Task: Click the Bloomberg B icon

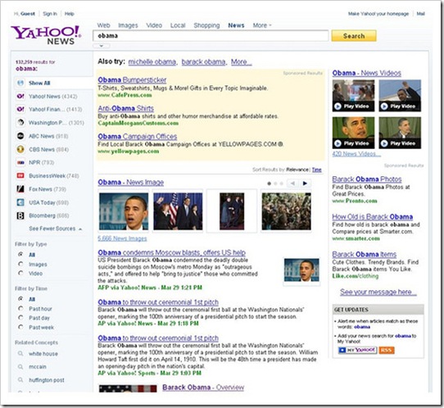Action: pos(20,215)
